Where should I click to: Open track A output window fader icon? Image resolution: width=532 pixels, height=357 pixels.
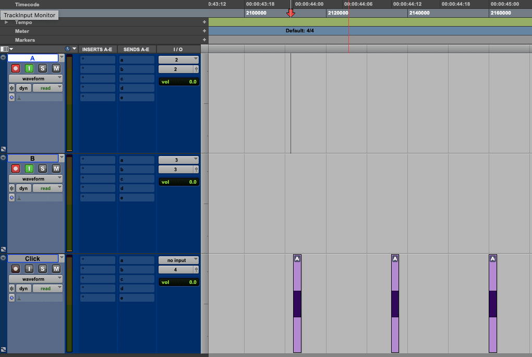point(196,69)
